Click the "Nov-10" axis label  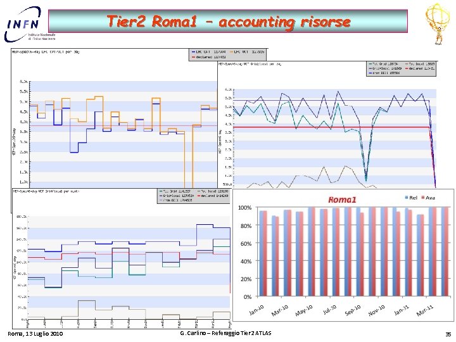(377, 310)
